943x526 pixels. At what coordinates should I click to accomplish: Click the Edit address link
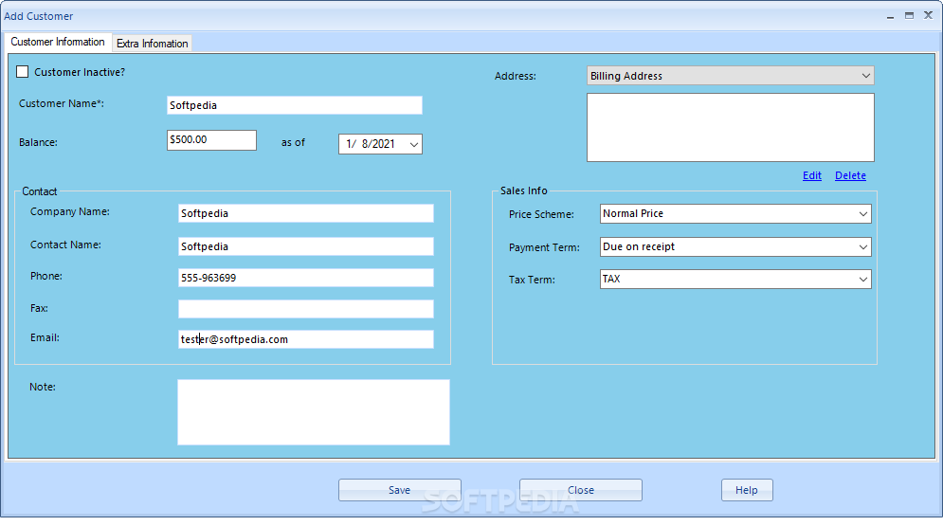[812, 175]
